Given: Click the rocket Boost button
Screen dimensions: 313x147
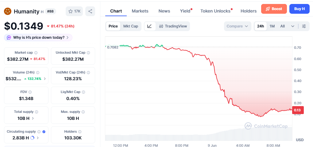Looking at the screenshot, I should (x=274, y=9).
